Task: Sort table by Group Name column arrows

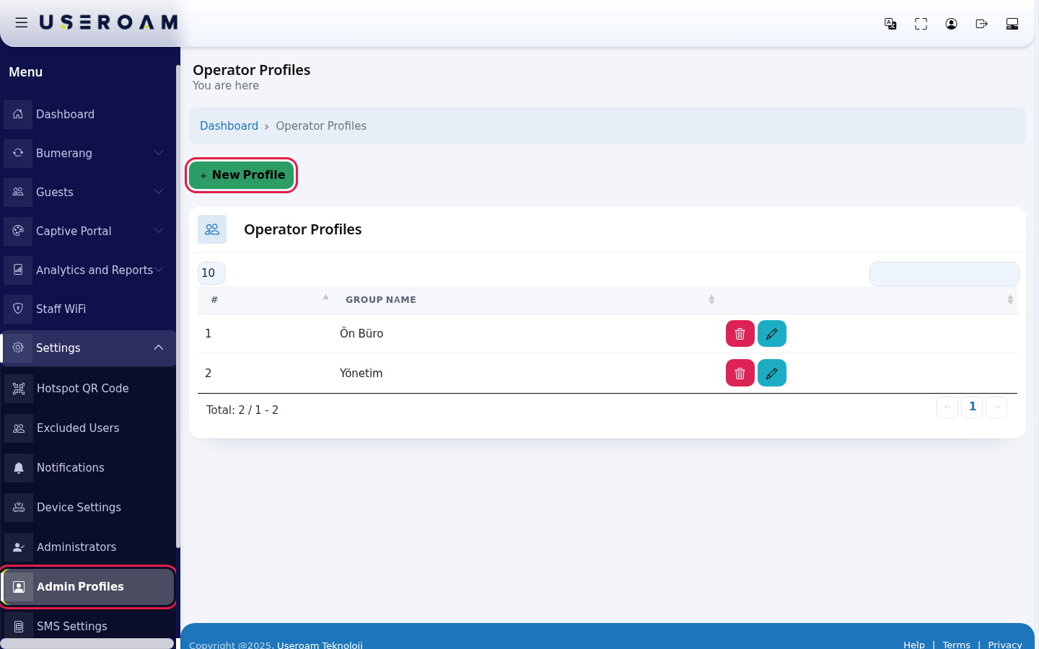Action: 711,299
